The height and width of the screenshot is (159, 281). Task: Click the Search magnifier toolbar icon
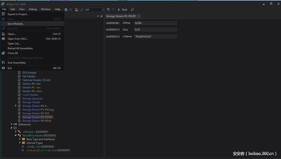[132, 10]
